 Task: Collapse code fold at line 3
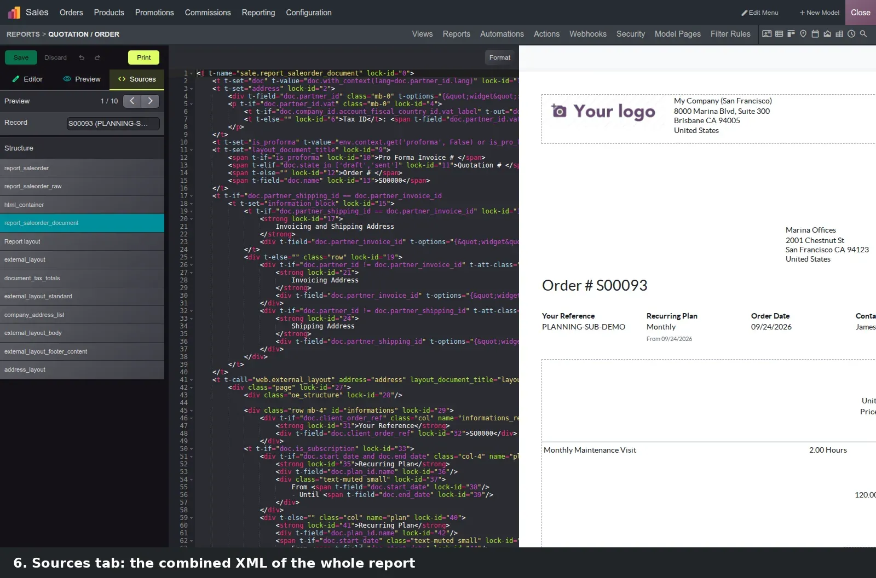tap(192, 89)
